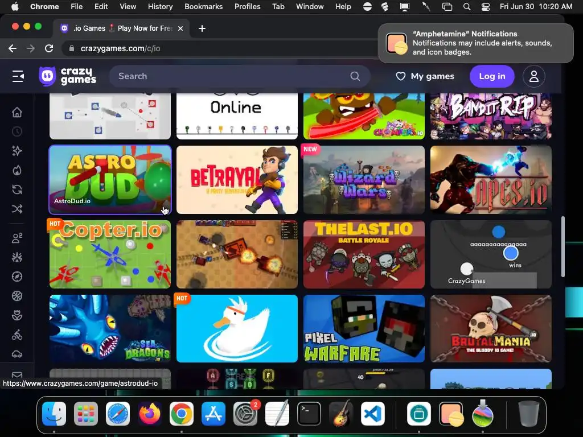Open the Window menu

click(x=310, y=6)
